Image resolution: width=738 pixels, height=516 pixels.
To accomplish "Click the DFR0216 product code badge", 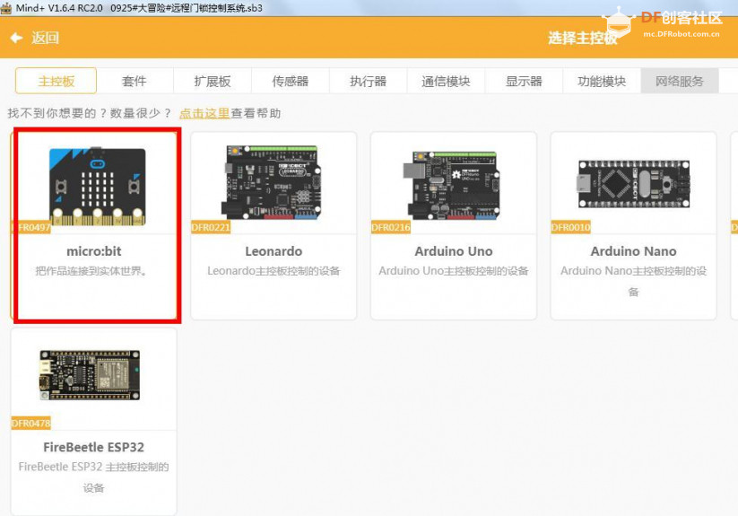I will 391,227.
